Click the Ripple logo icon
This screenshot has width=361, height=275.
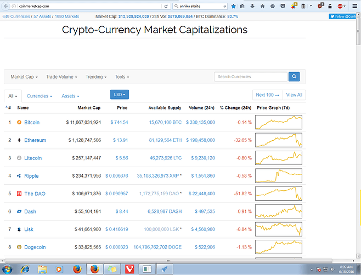click(19, 175)
